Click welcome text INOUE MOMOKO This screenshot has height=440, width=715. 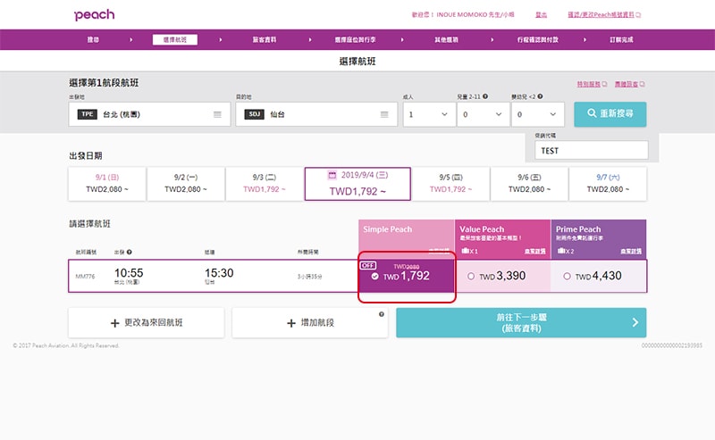coord(463,14)
